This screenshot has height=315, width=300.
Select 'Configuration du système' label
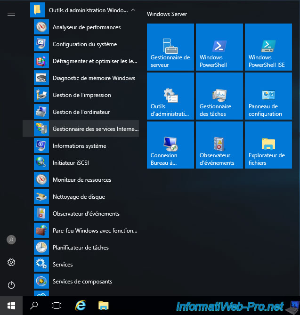(85, 44)
